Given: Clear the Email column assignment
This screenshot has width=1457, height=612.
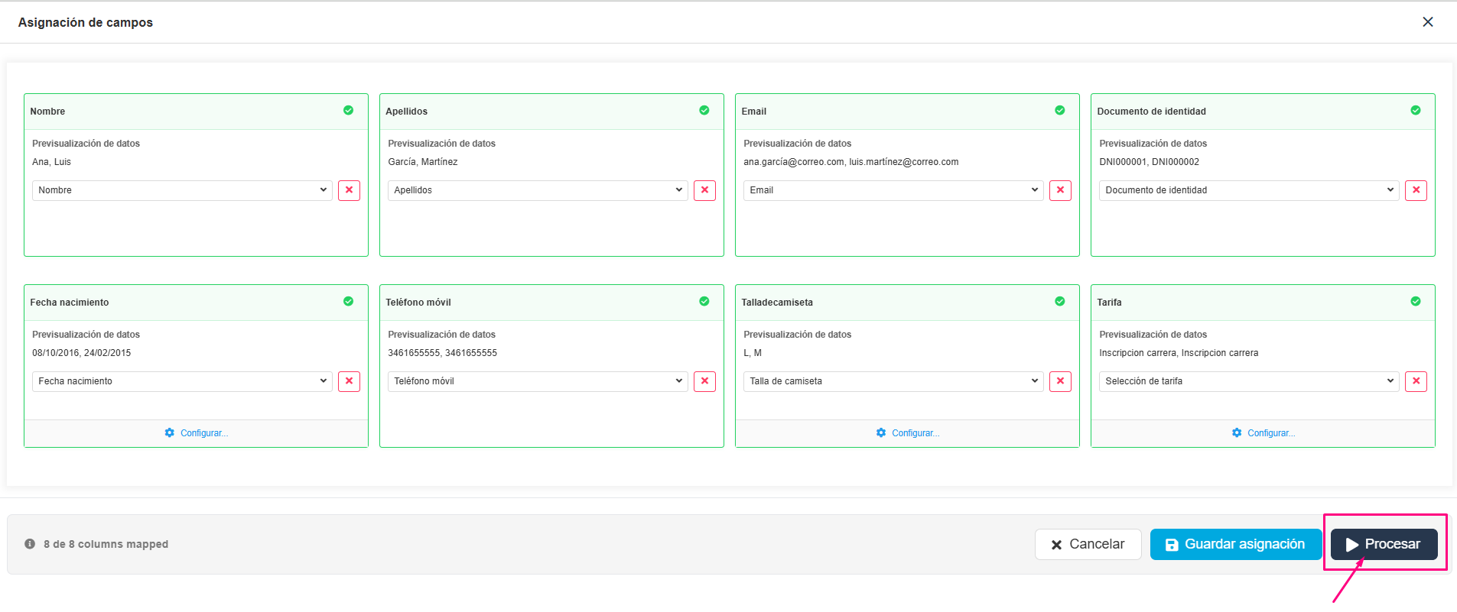Looking at the screenshot, I should (x=1060, y=190).
